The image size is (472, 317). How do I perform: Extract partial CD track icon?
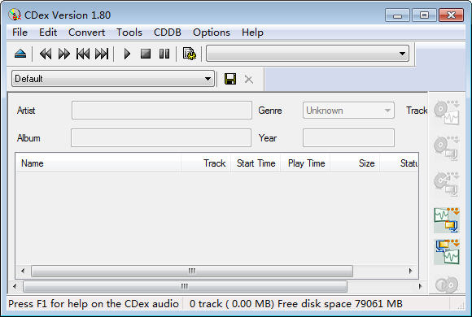click(447, 184)
